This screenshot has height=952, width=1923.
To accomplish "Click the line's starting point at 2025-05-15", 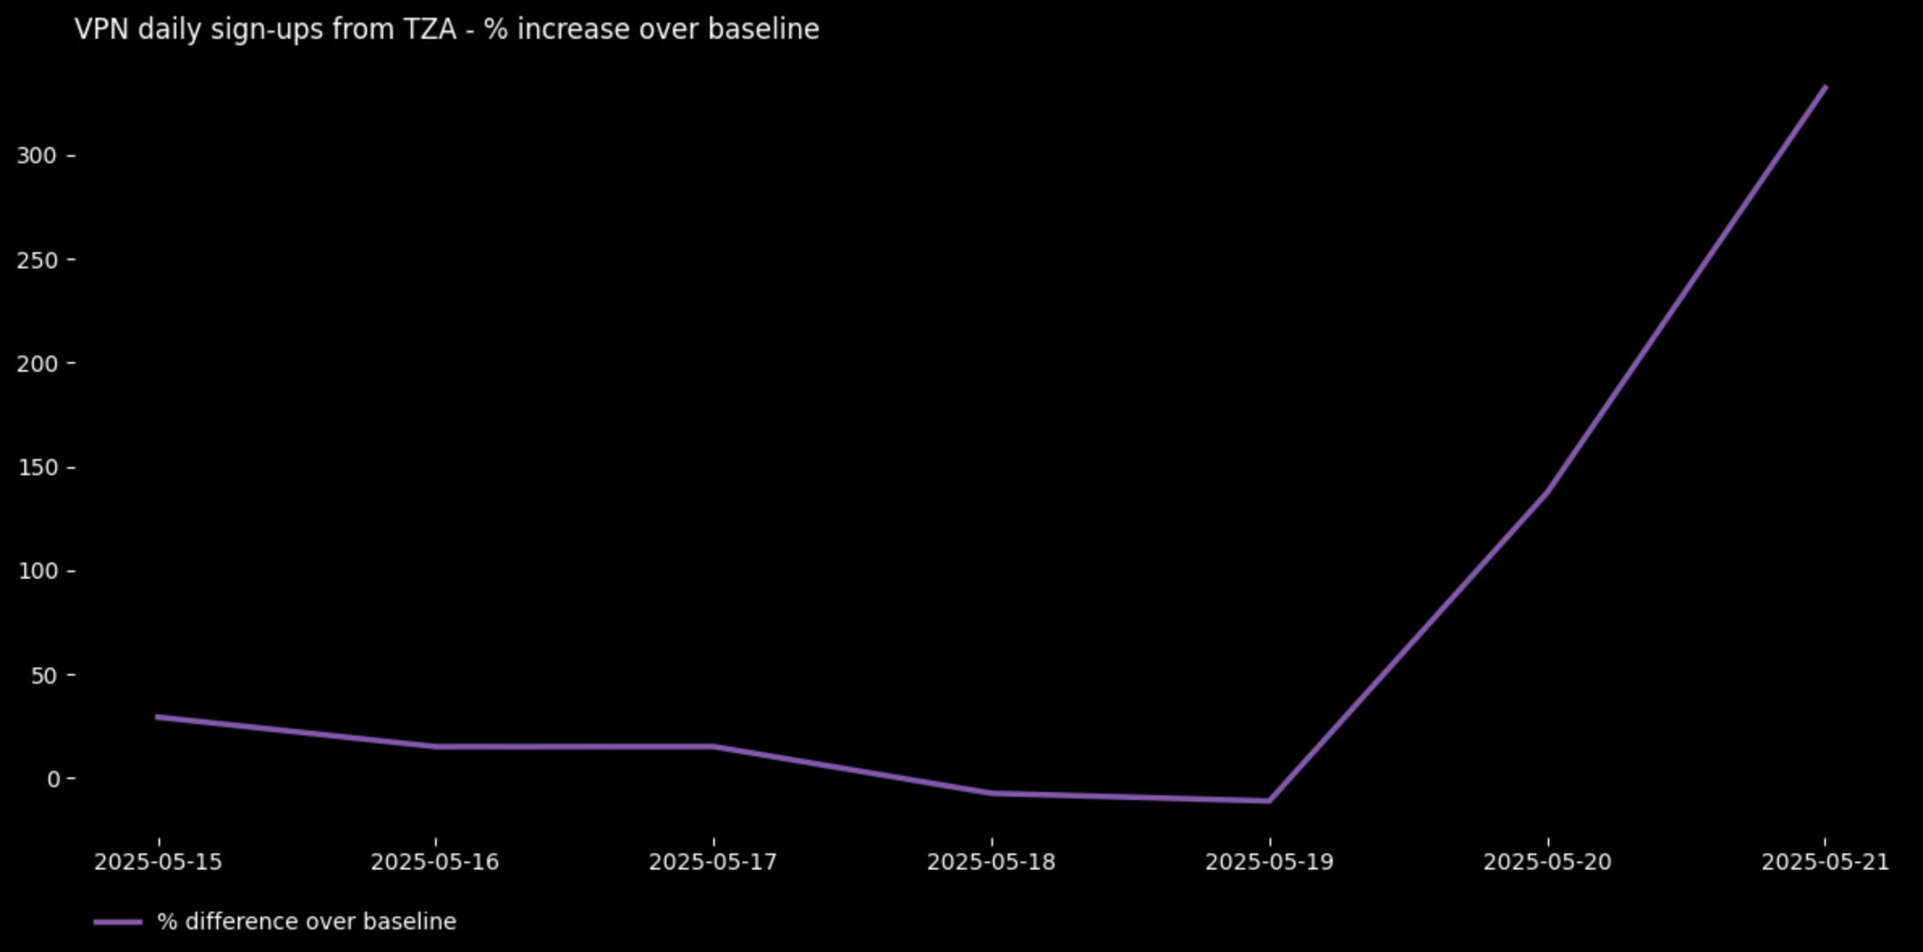I will point(158,717).
